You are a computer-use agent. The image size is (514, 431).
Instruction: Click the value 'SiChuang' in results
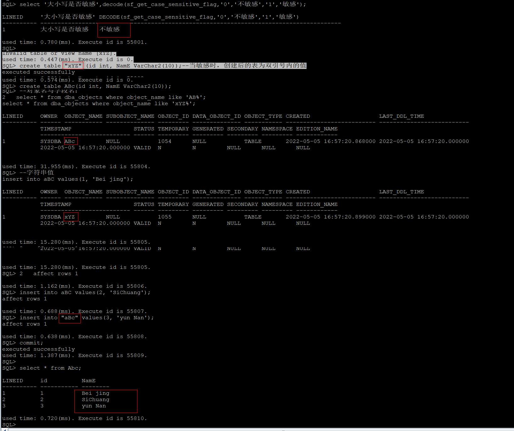(95, 399)
